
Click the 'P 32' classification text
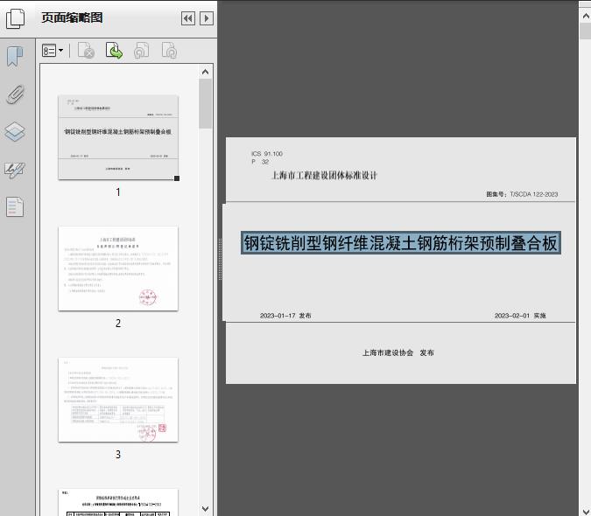(260, 162)
